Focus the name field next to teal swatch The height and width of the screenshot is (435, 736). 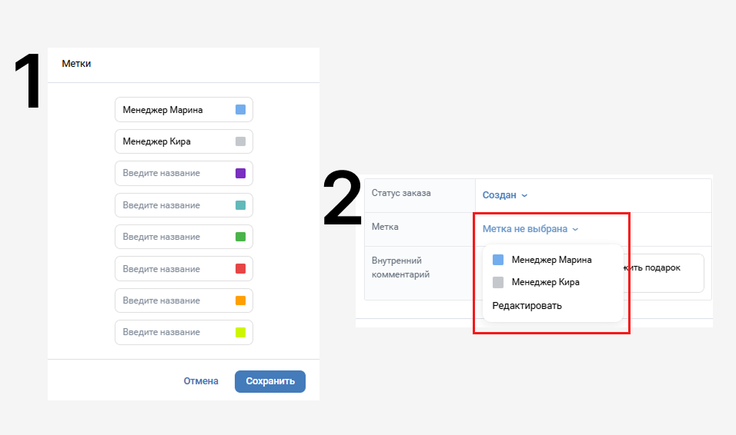(184, 205)
